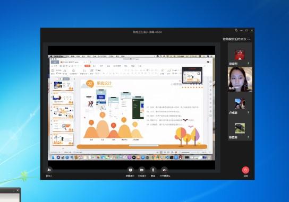Screen dimensions: 289x202
Task: Select participant tile with red avatar
Action: click(x=240, y=55)
